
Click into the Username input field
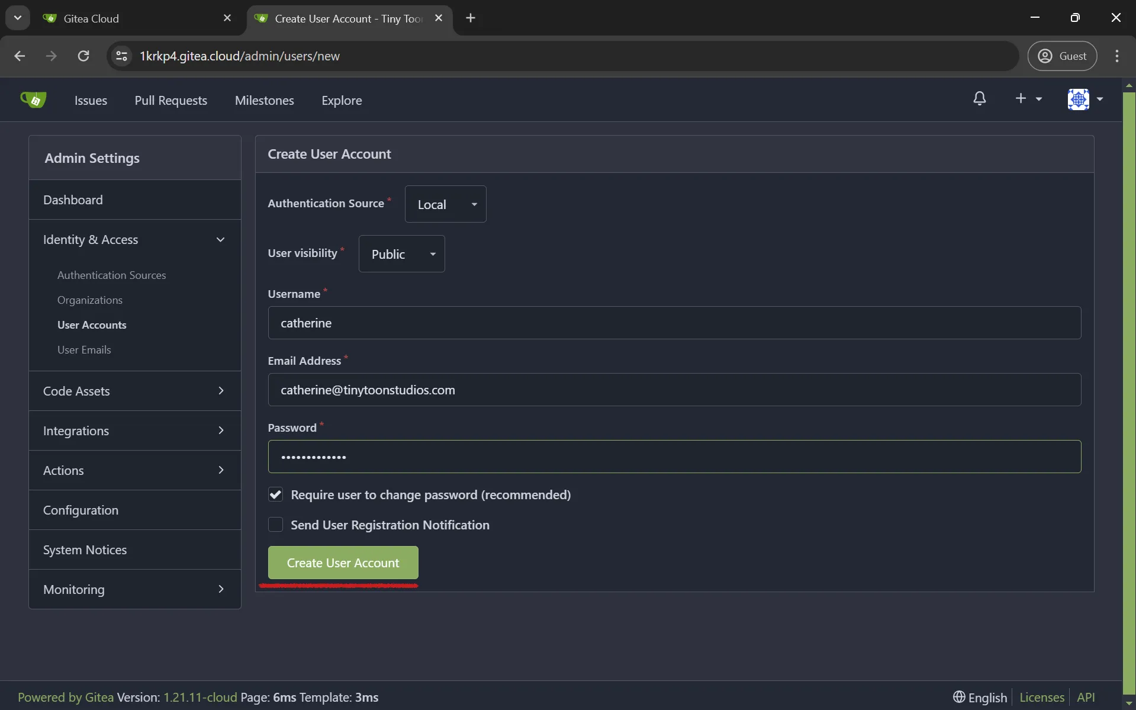coord(674,323)
